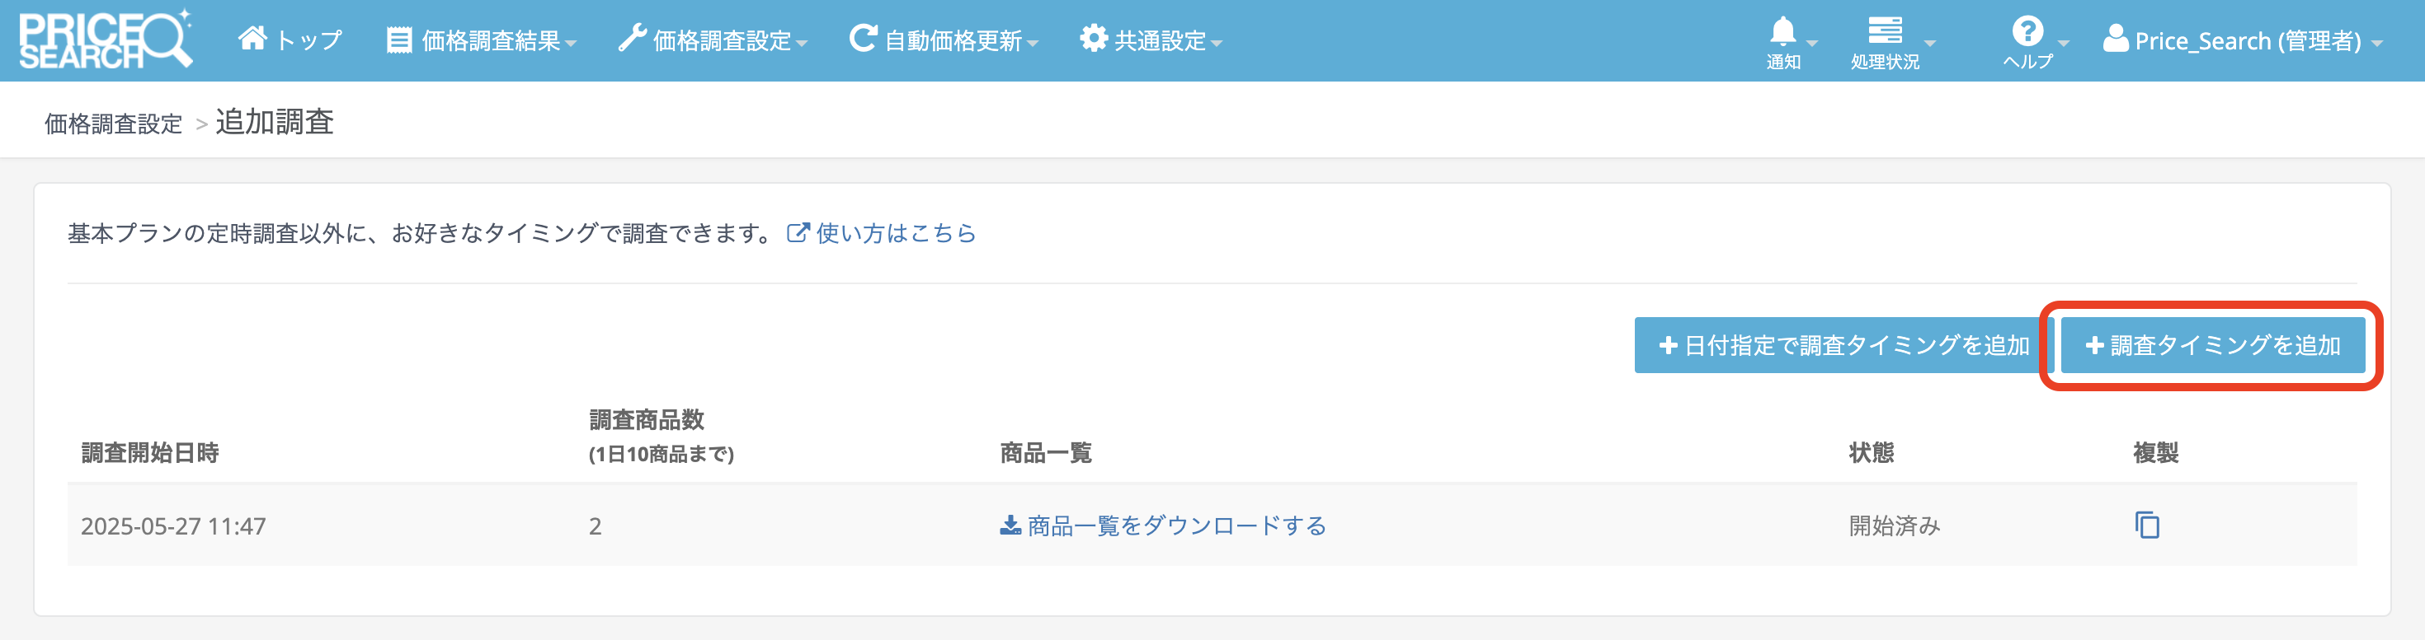The image size is (2425, 640).
Task: Click the user avatar icon
Action: (2116, 40)
